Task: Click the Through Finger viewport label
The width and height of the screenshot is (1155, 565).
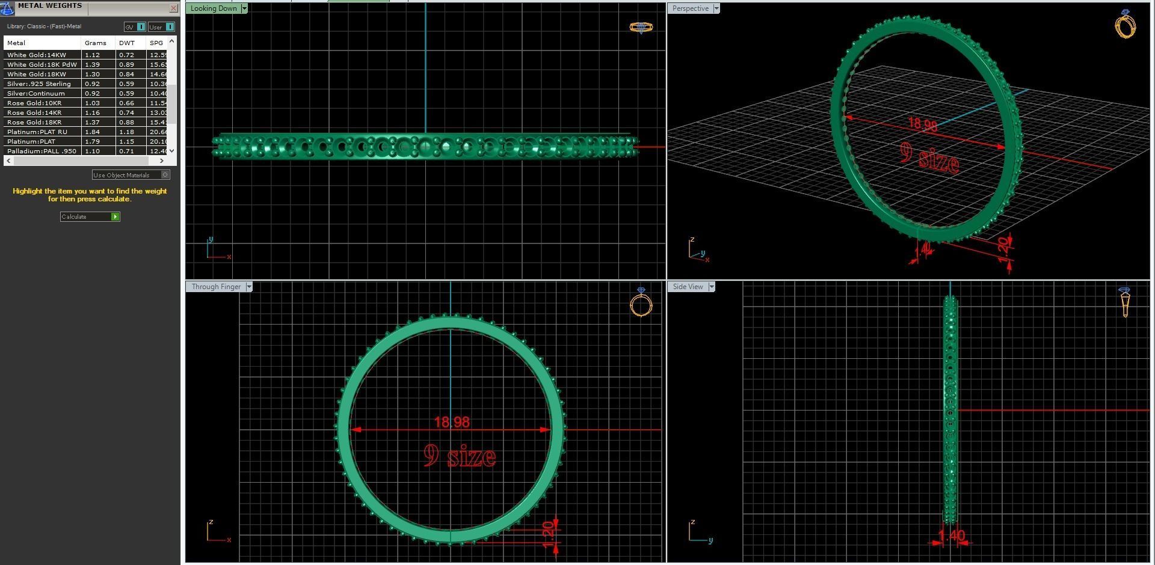Action: (216, 287)
